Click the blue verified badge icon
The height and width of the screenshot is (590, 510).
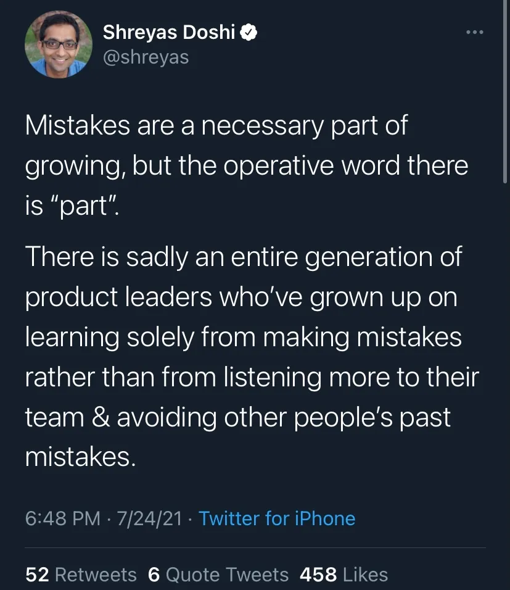249,32
